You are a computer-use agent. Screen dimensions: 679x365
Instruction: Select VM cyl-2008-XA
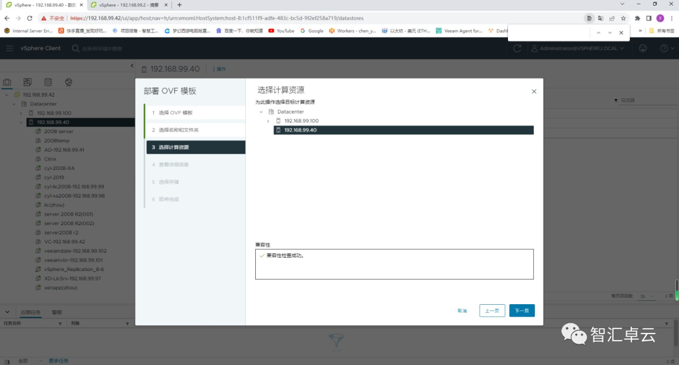tap(59, 169)
